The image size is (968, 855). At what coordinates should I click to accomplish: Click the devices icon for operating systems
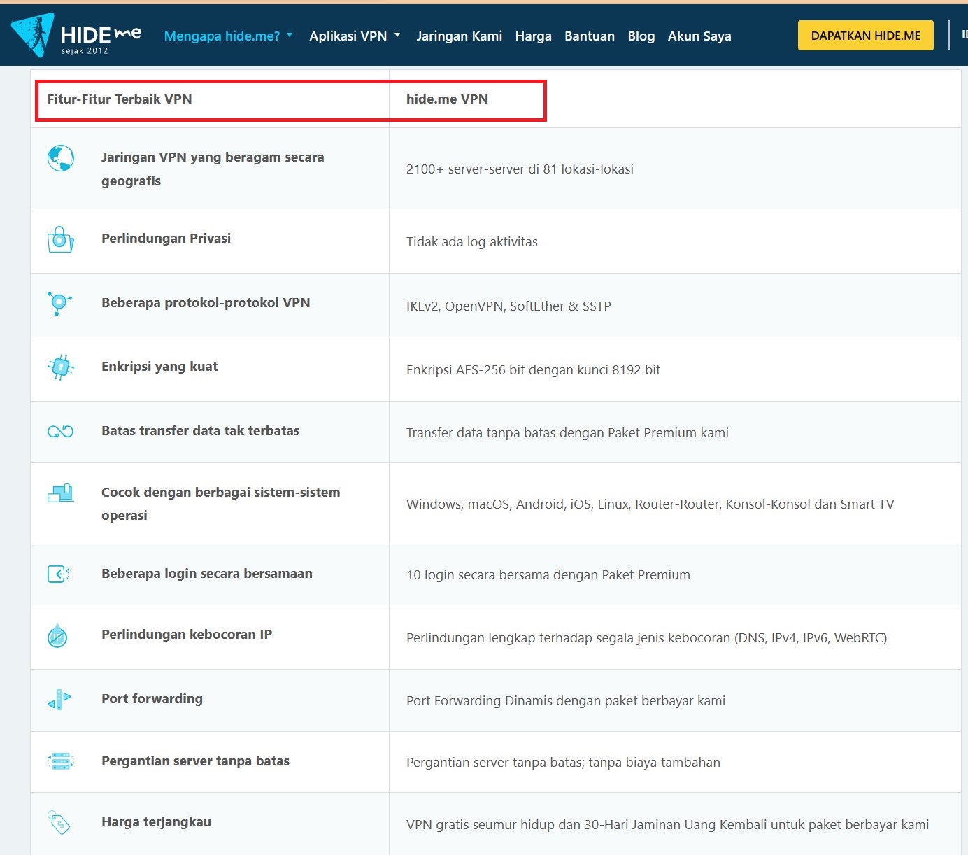[61, 493]
